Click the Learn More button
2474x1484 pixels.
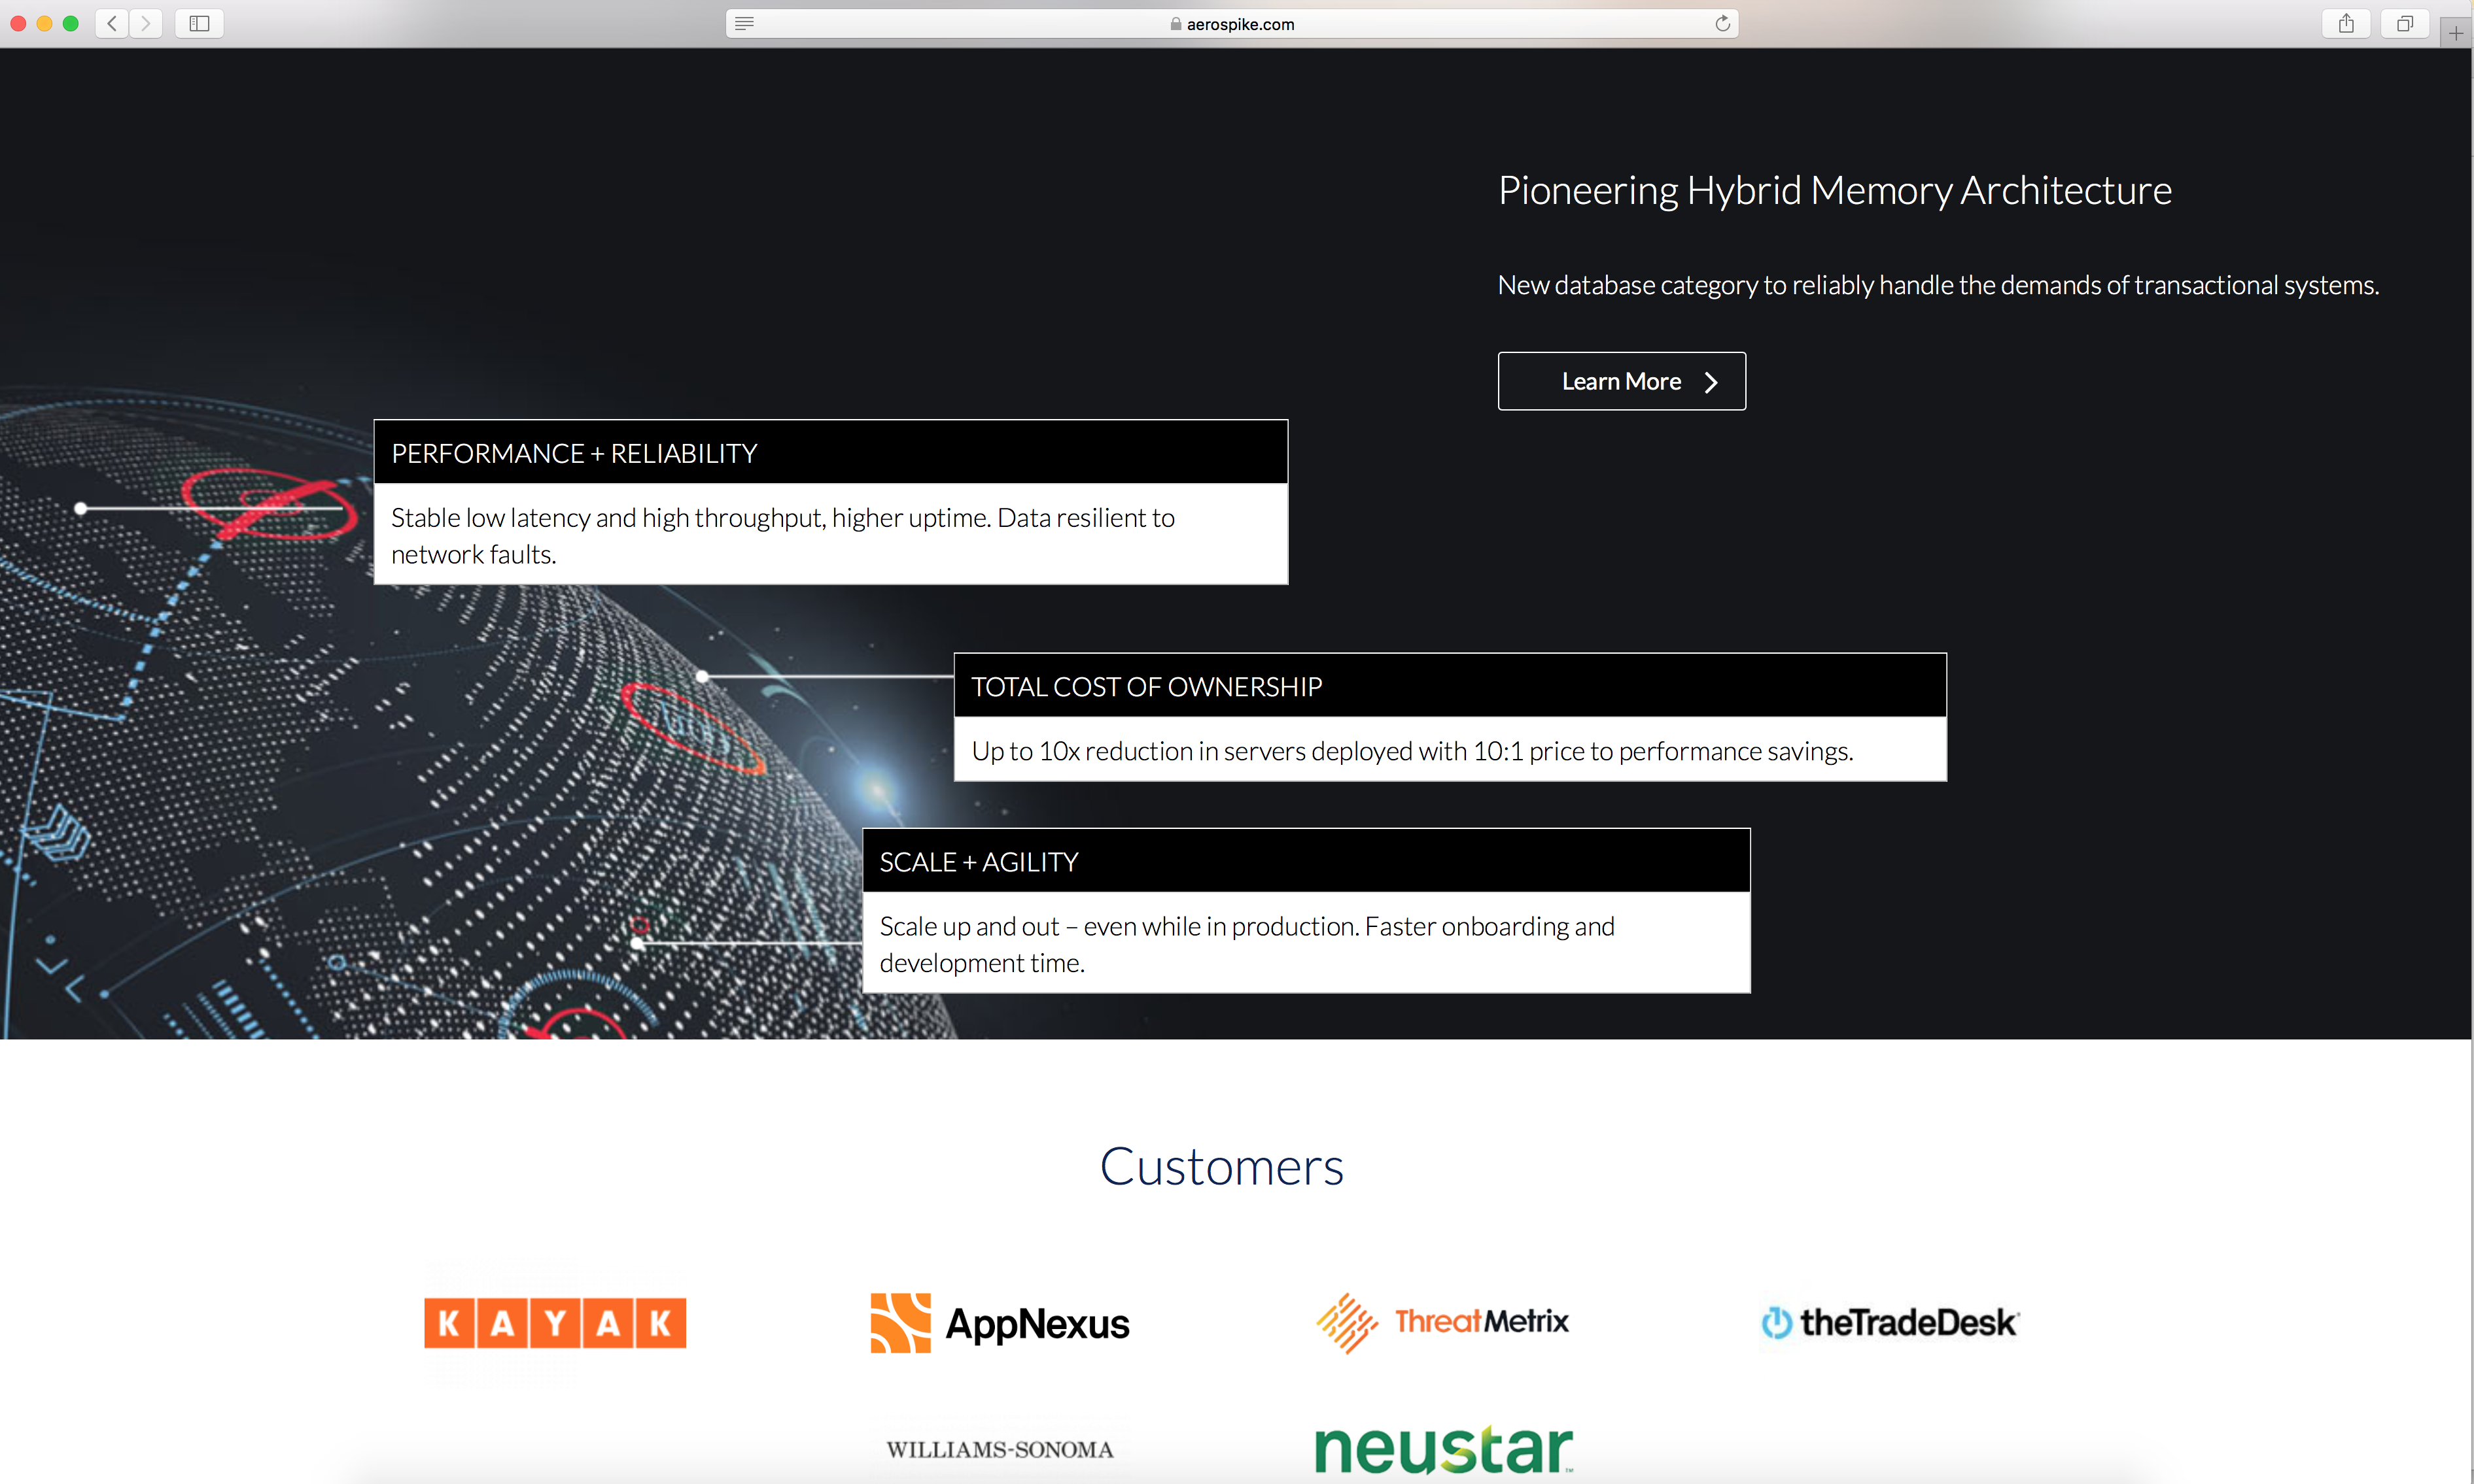tap(1622, 381)
